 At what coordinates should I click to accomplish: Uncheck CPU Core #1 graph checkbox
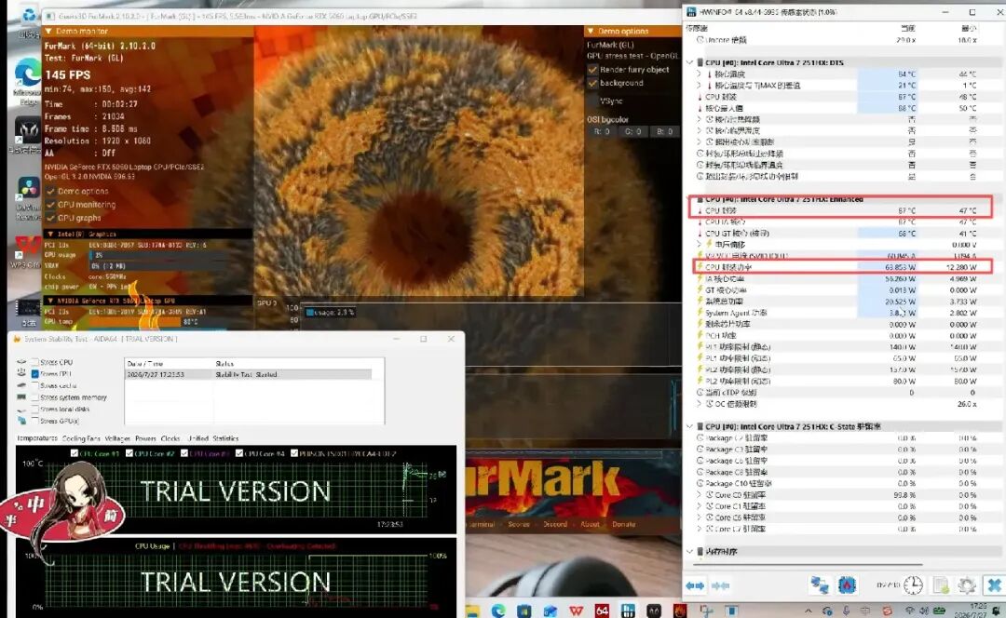tap(75, 453)
